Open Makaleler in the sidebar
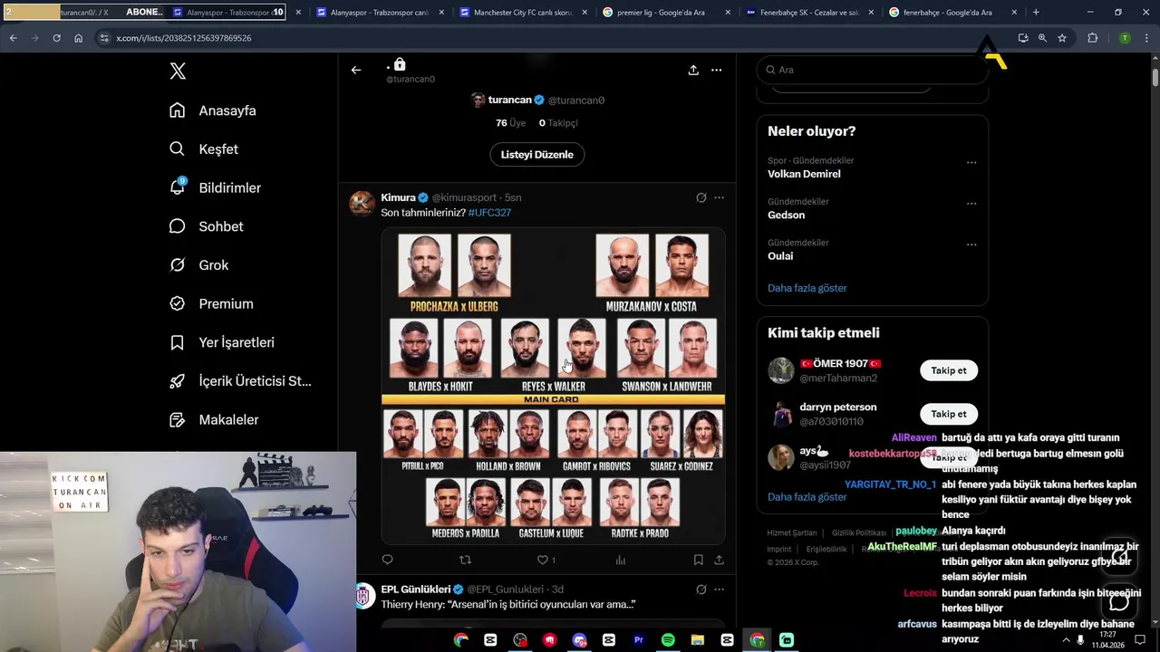The image size is (1160, 652). click(x=214, y=420)
